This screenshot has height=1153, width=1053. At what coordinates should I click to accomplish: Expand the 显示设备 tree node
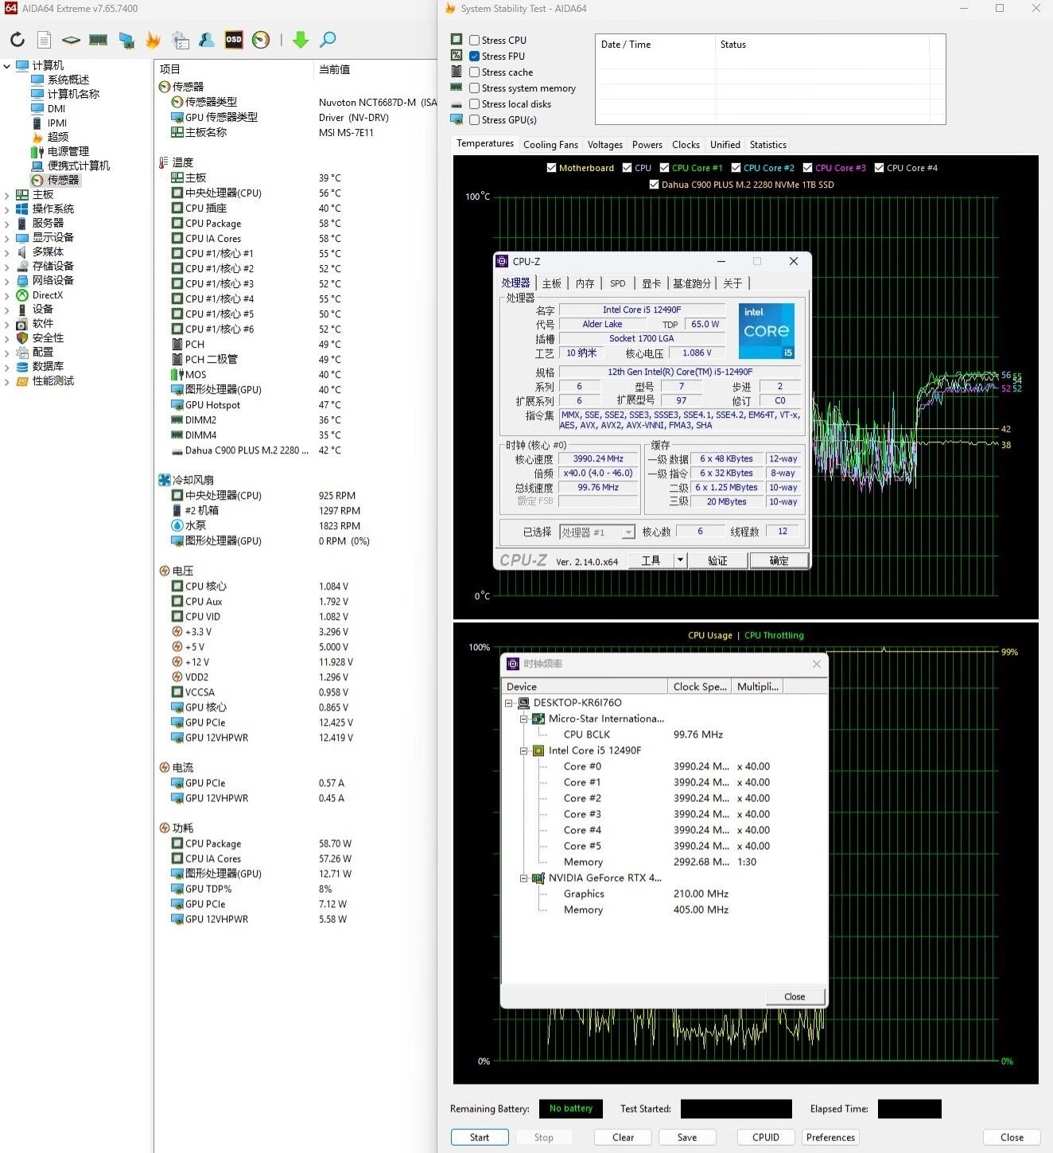(x=7, y=238)
